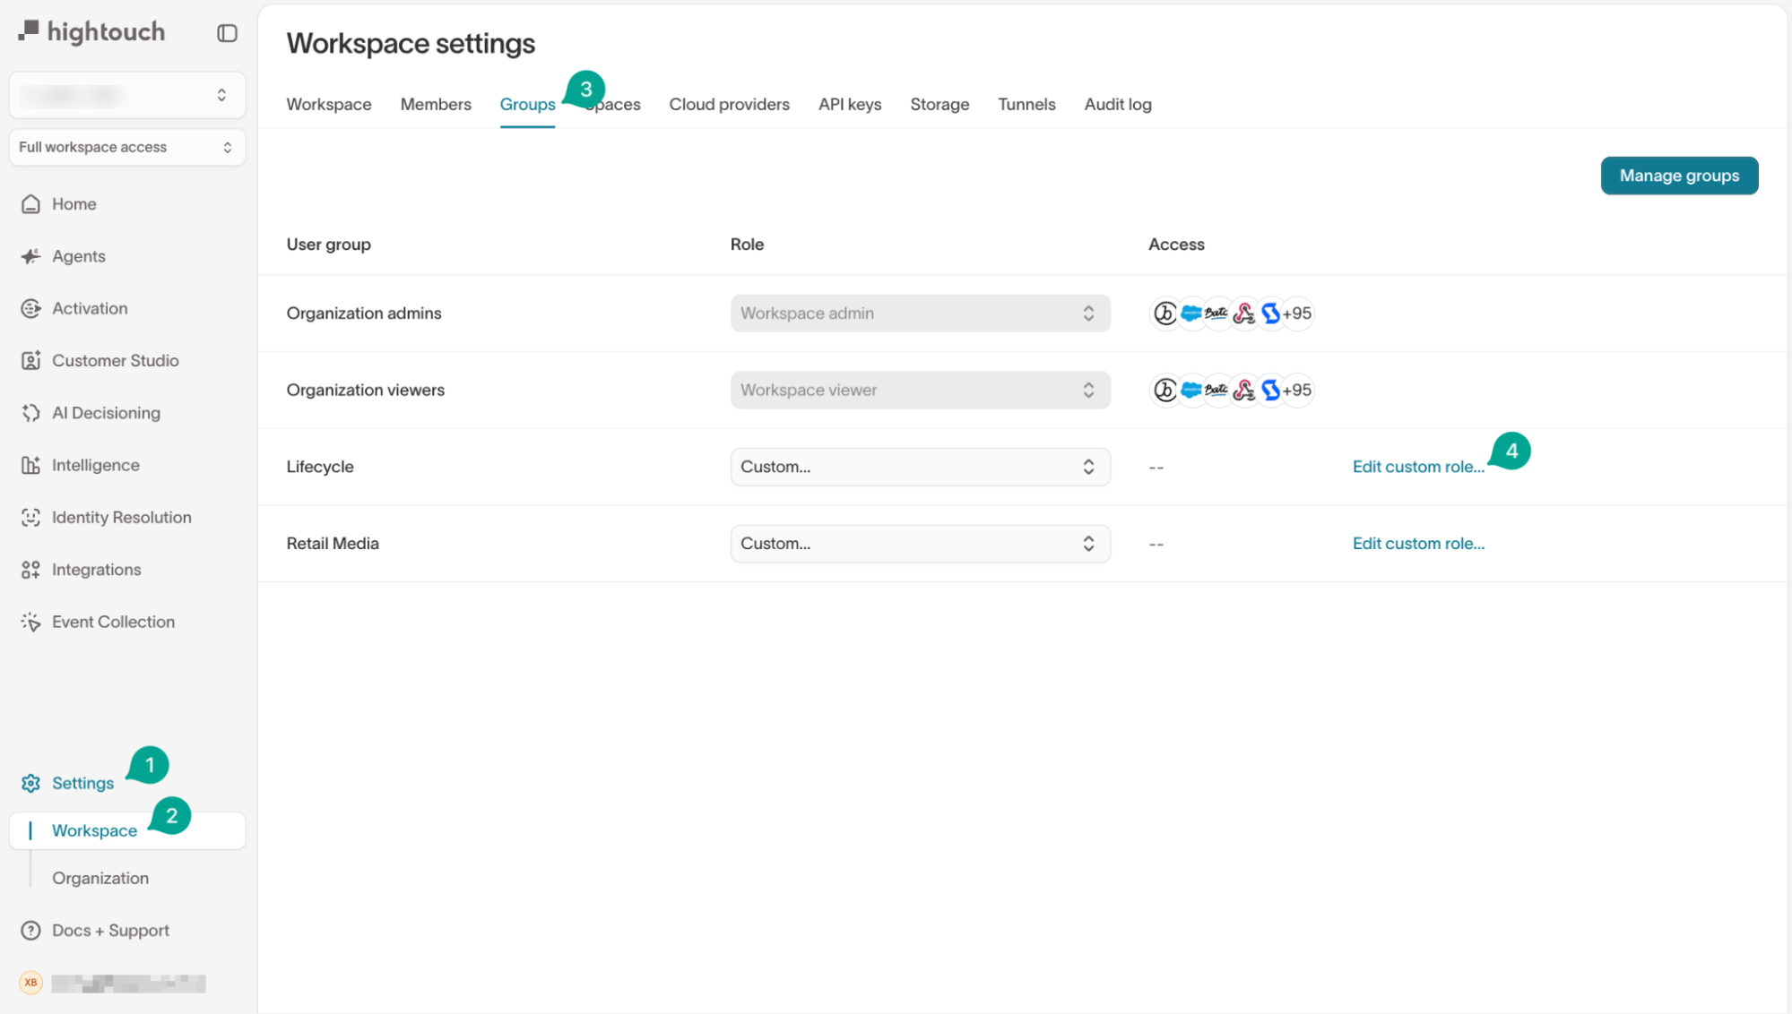Click the Identity Resolution icon
This screenshot has width=1792, height=1014.
point(31,517)
